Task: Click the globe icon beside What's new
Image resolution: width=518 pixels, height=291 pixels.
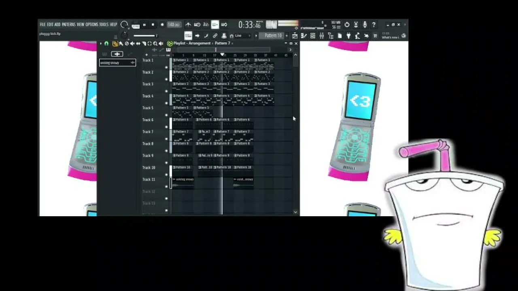Action: 403,36
